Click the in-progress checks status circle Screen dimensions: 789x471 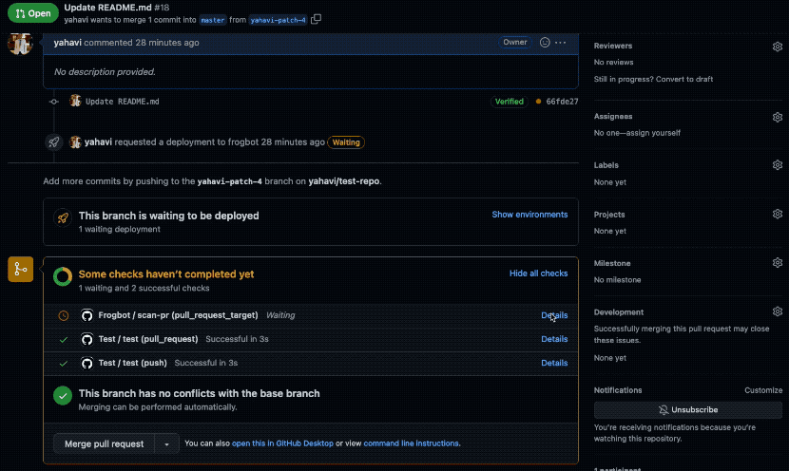pyautogui.click(x=63, y=276)
